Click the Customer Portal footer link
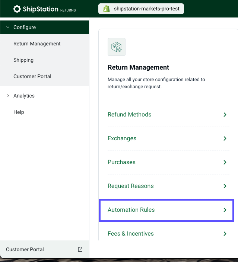The image size is (238, 262). pyautogui.click(x=25, y=249)
